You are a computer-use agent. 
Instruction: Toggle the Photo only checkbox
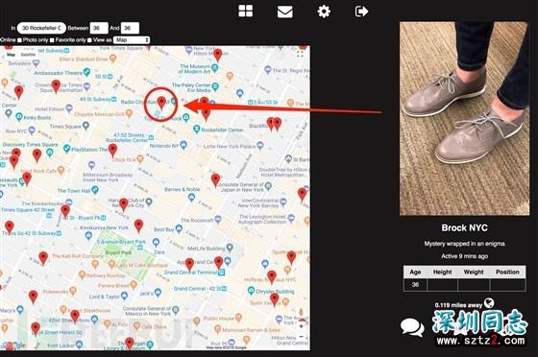click(x=52, y=40)
